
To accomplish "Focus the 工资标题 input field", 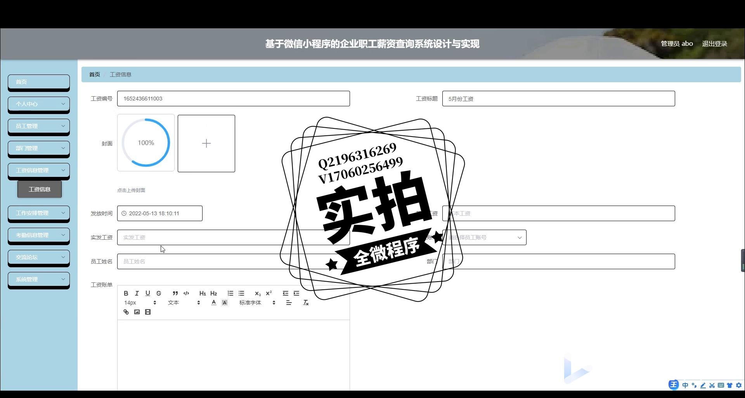I will pyautogui.click(x=559, y=99).
